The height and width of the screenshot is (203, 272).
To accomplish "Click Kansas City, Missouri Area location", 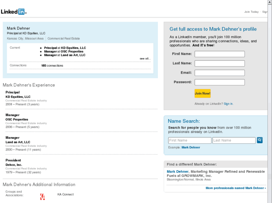I will point(25,38).
